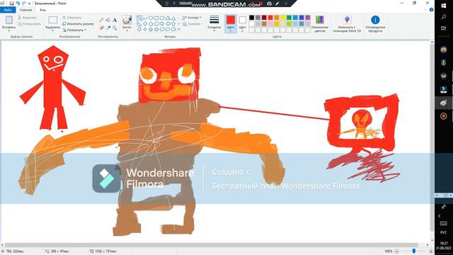Open Paint help icon
453x255 pixels.
[431, 9]
